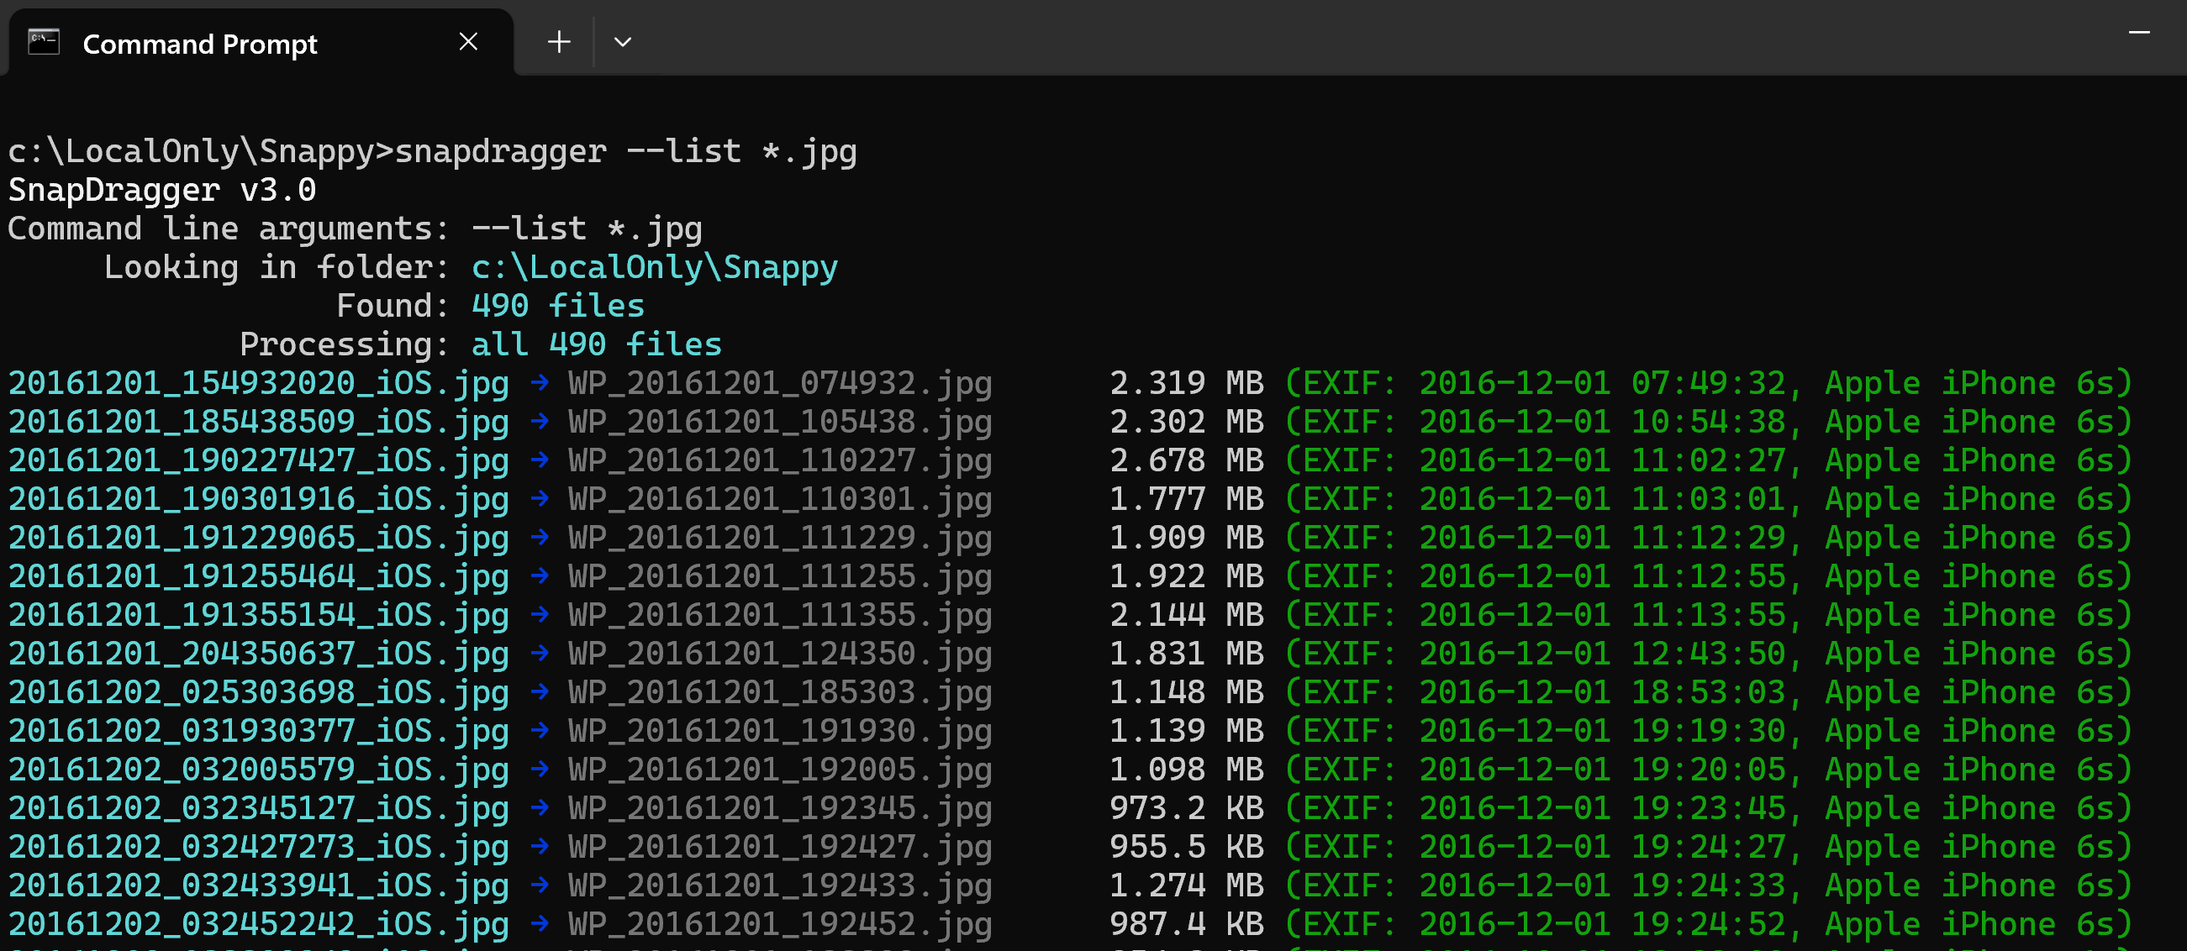
Task: Click the 2.678 MB file size
Action: pyautogui.click(x=1187, y=460)
